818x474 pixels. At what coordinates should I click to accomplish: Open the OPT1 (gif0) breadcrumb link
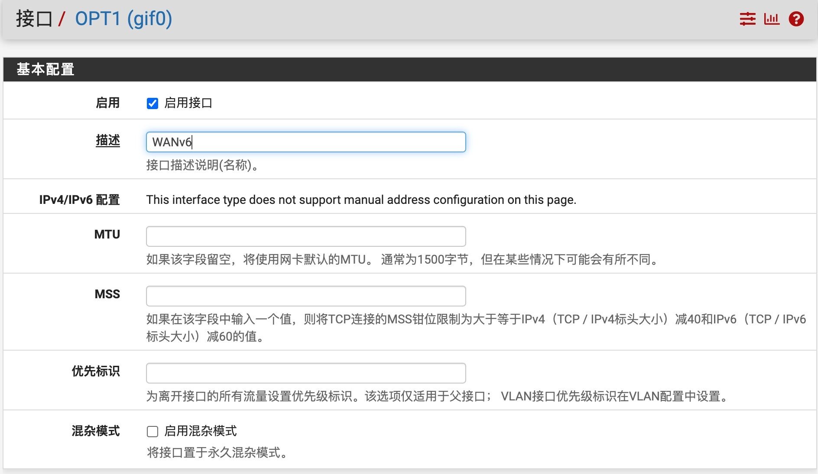click(x=123, y=19)
